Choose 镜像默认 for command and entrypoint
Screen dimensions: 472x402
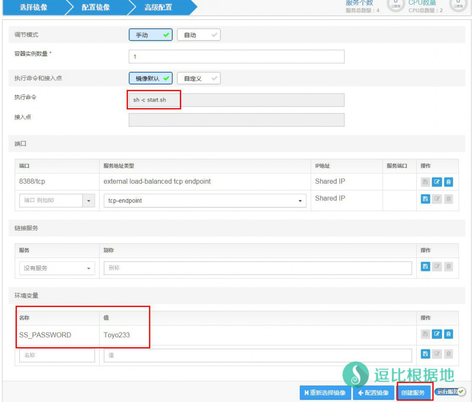151,78
